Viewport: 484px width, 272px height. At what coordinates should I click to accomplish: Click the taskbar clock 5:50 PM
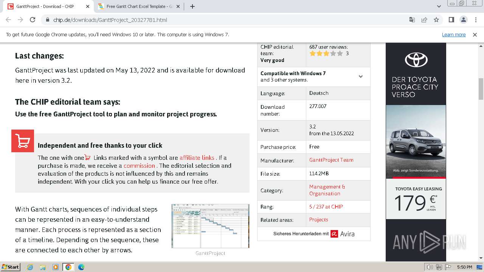click(464, 267)
